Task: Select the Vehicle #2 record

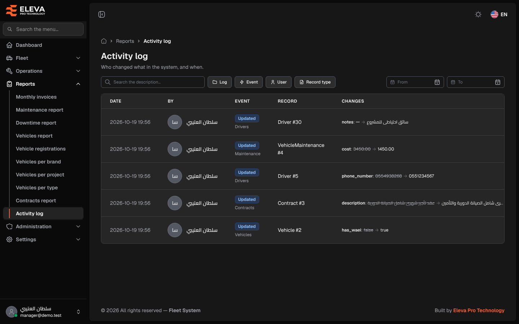Action: point(289,230)
